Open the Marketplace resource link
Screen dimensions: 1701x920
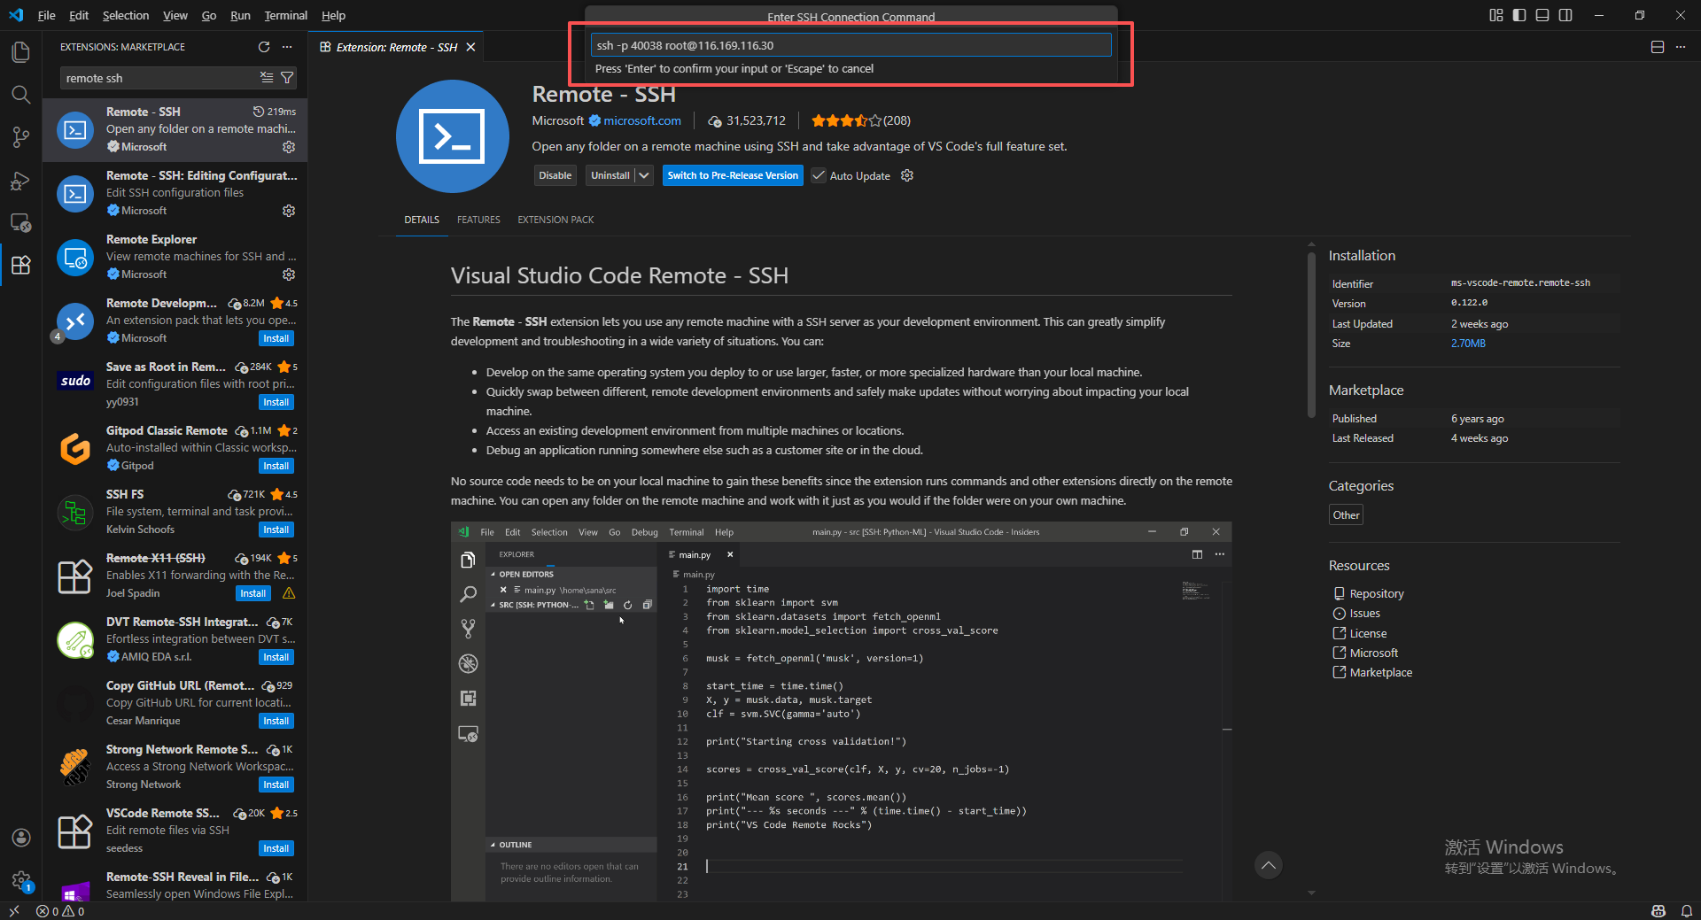[x=1380, y=672]
